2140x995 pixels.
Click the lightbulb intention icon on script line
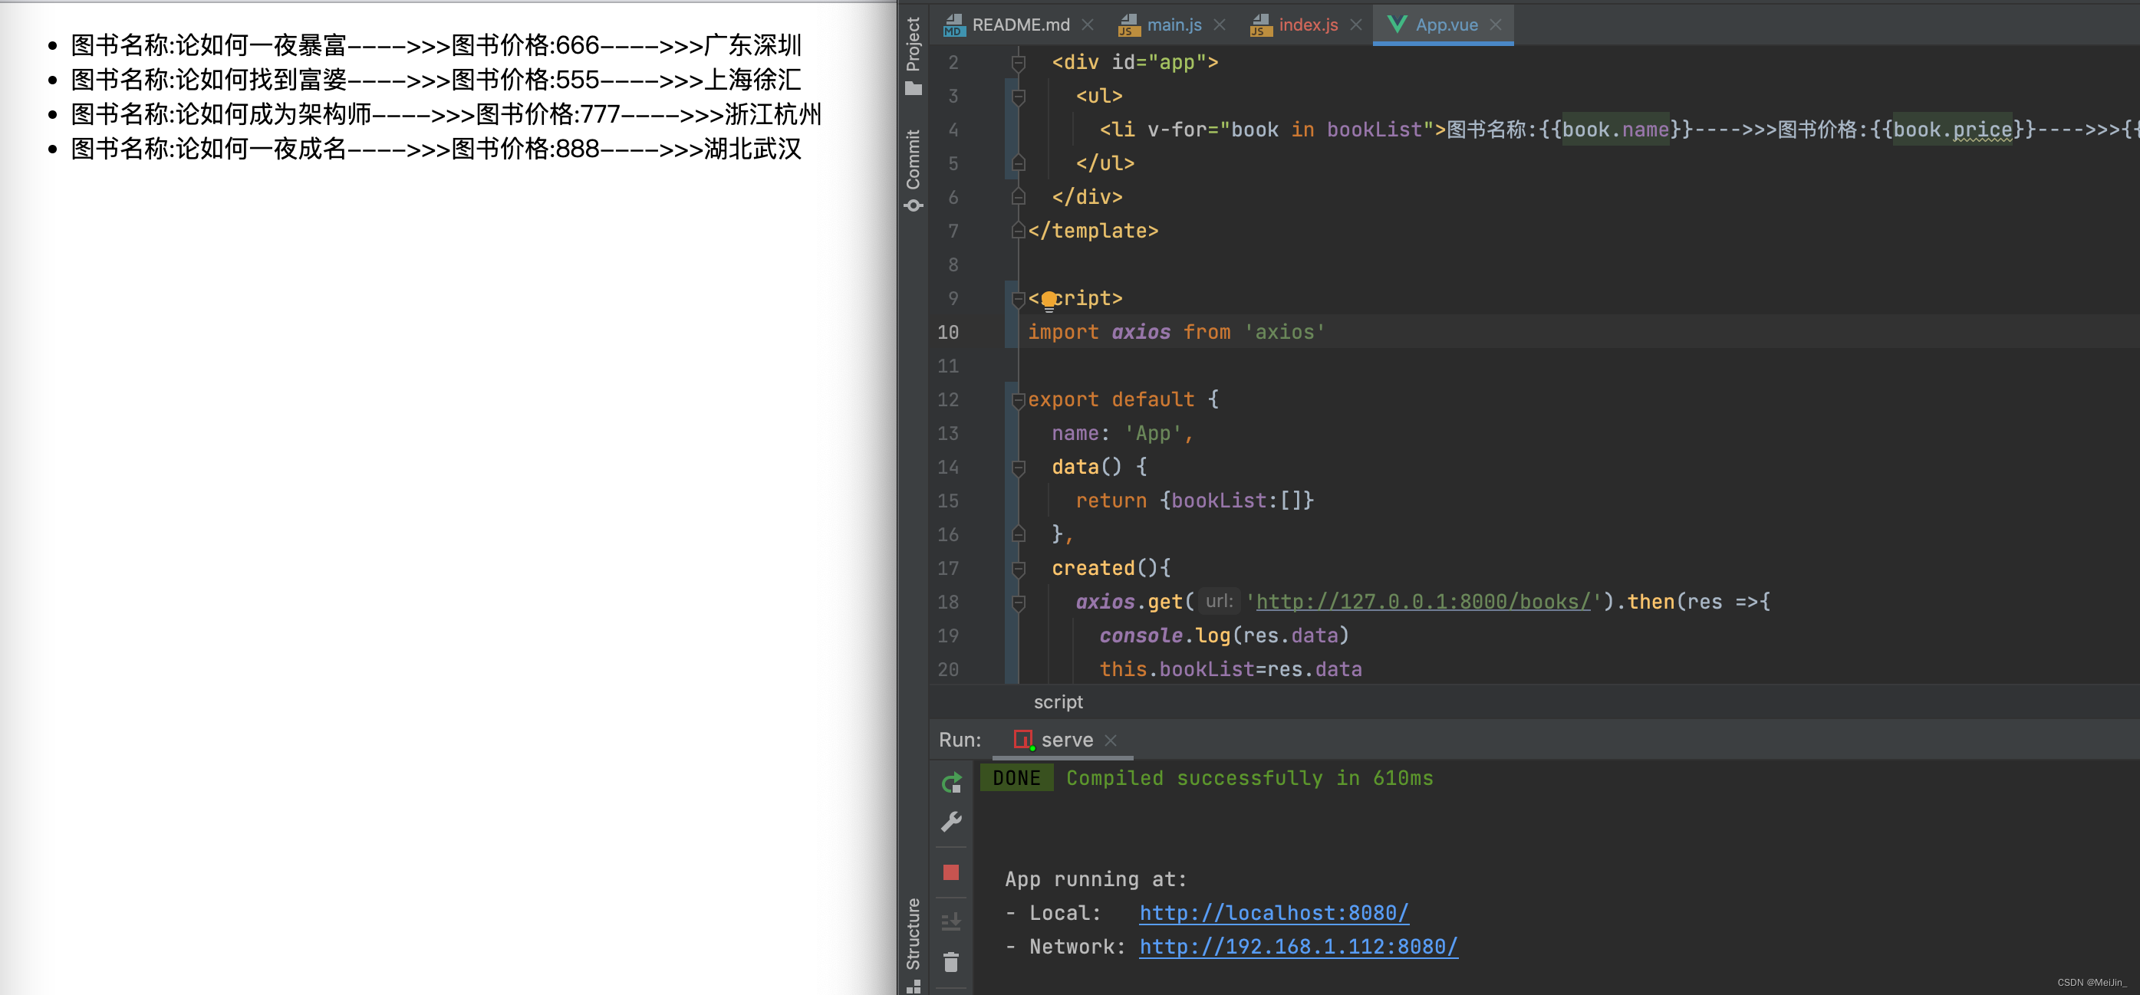click(1049, 299)
